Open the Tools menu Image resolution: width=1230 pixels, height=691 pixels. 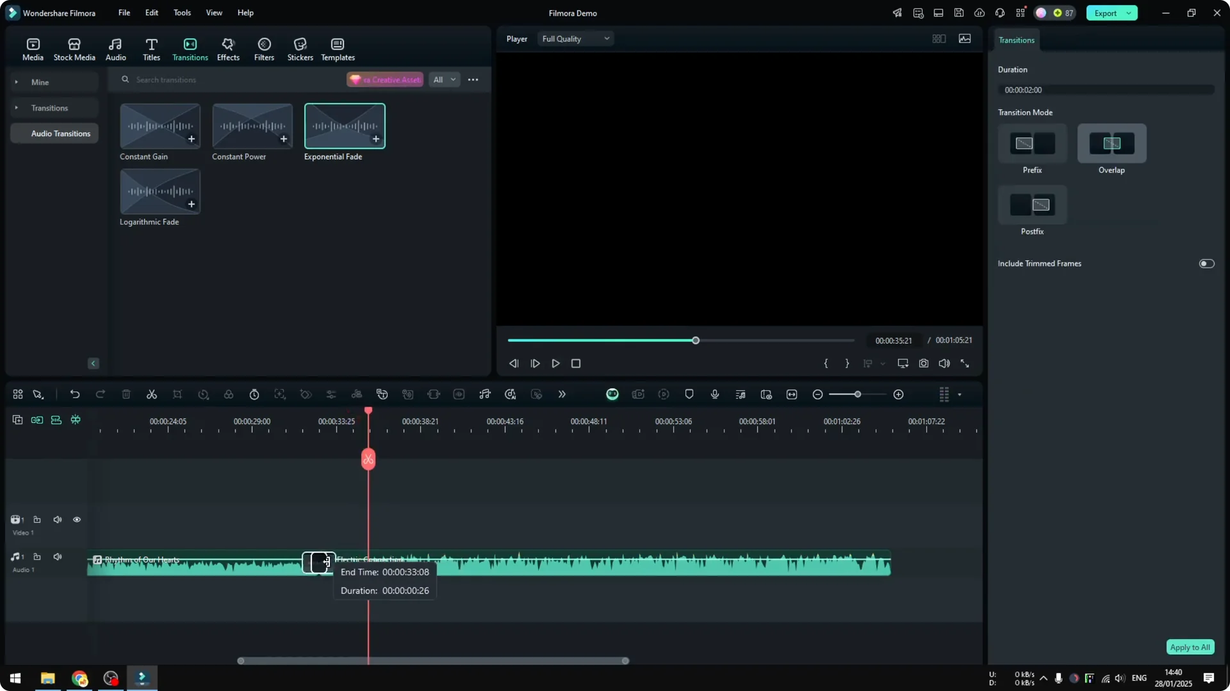click(x=181, y=13)
